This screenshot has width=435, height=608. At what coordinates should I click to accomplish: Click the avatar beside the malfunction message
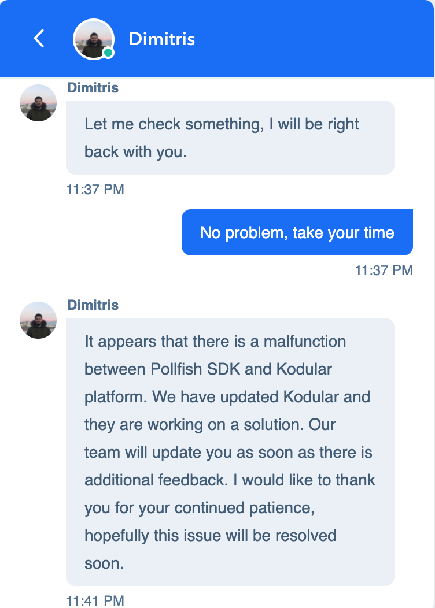(38, 320)
